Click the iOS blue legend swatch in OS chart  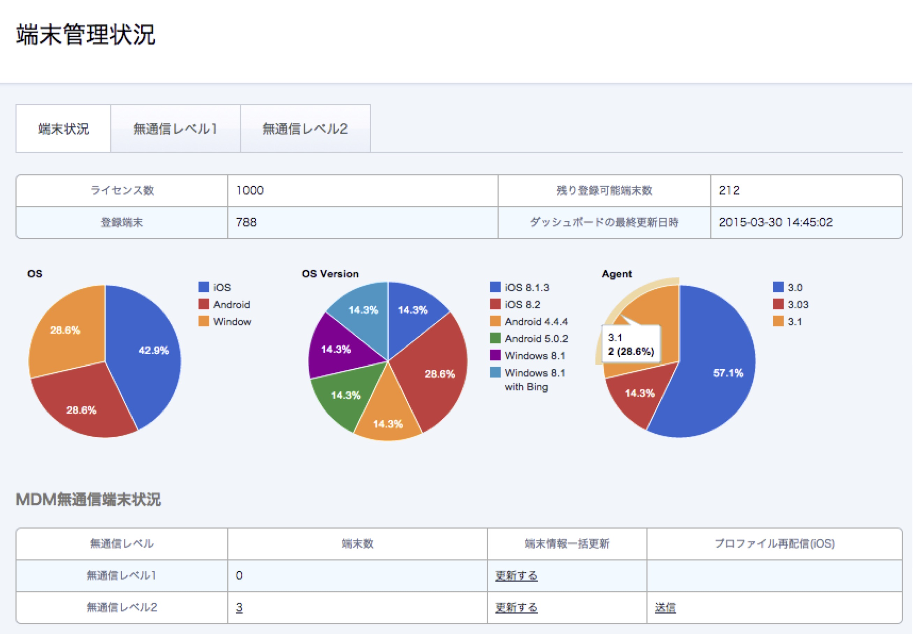204,287
